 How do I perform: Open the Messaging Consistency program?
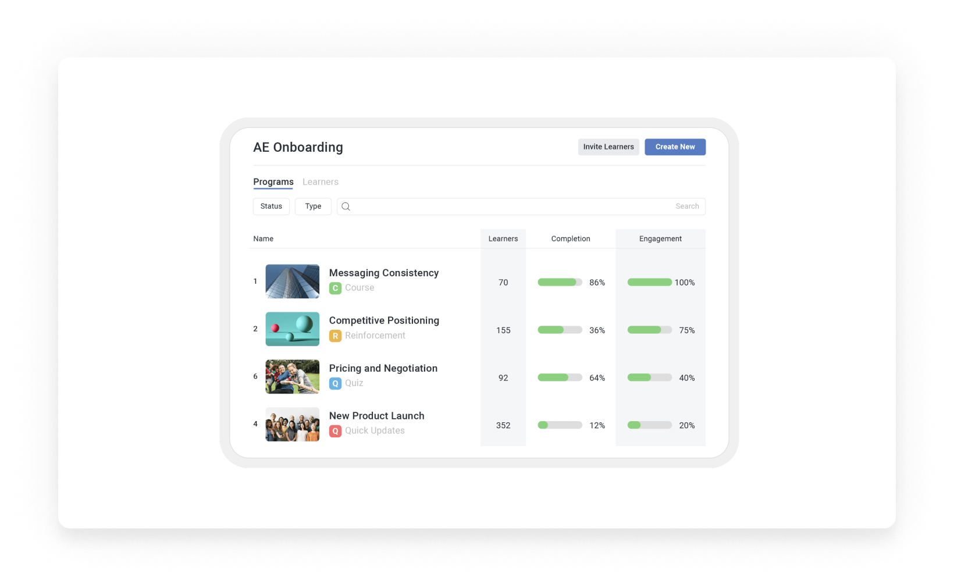pyautogui.click(x=384, y=273)
